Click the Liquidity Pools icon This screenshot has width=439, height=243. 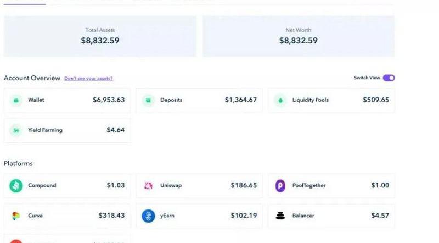(280, 100)
